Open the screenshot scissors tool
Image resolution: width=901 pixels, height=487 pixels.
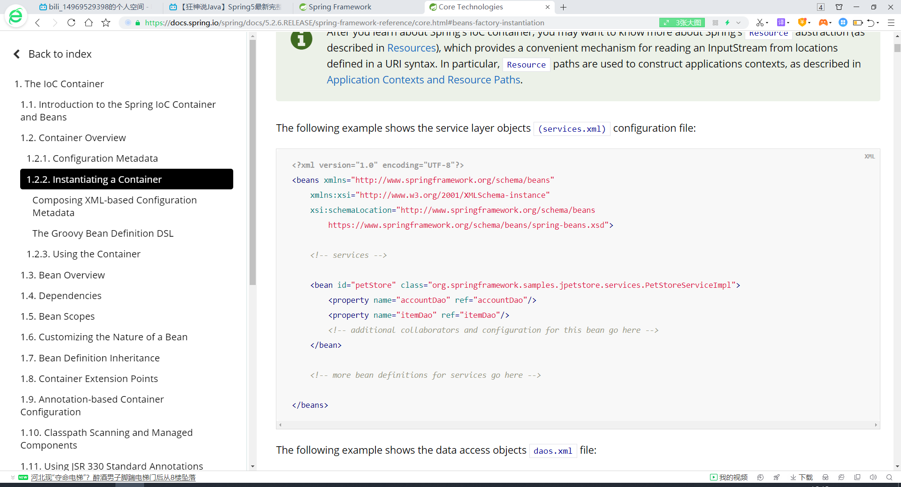pyautogui.click(x=759, y=22)
